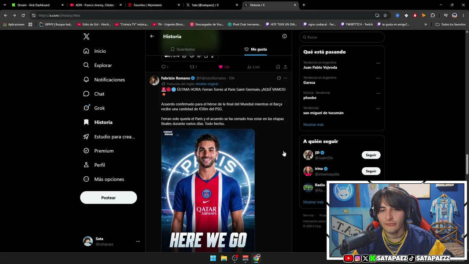The width and height of the screenshot is (469, 264).
Task: Click the Postear button
Action: [108, 198]
